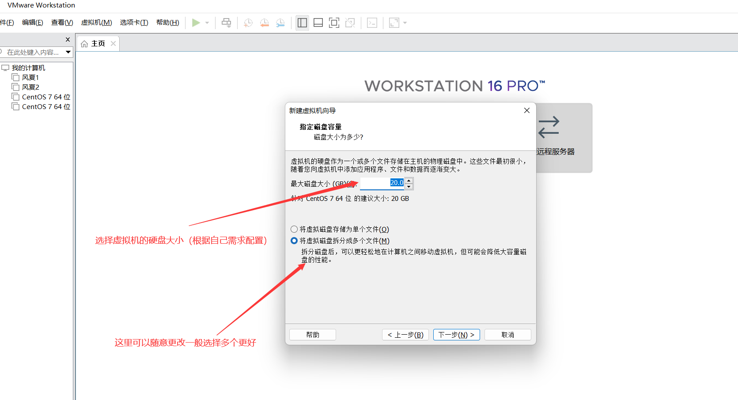Close the library sidebar panel

(68, 40)
